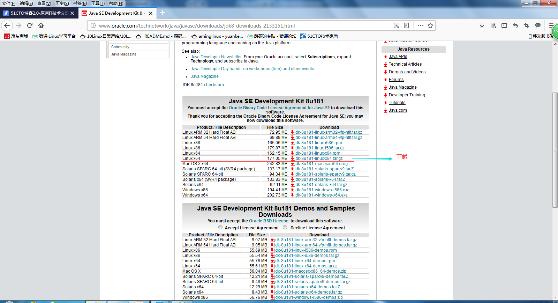Click the screenshot crop toolbar icon
The image size is (558, 303).
(x=527, y=25)
